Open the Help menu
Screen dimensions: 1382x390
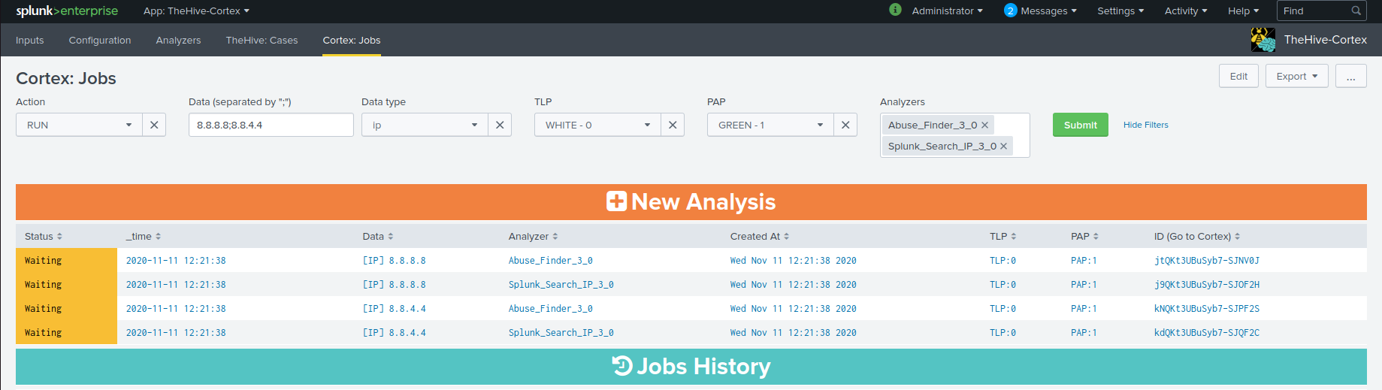pyautogui.click(x=1243, y=11)
